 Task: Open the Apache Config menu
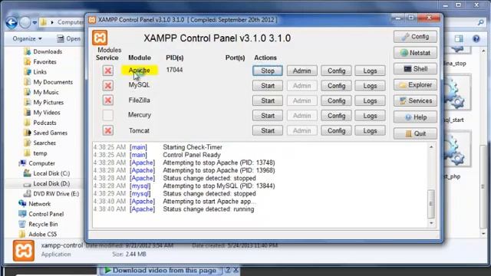point(336,71)
